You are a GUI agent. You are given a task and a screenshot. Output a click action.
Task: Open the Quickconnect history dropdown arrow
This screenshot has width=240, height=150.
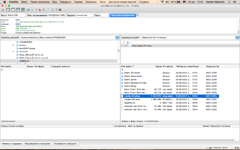[137, 15]
